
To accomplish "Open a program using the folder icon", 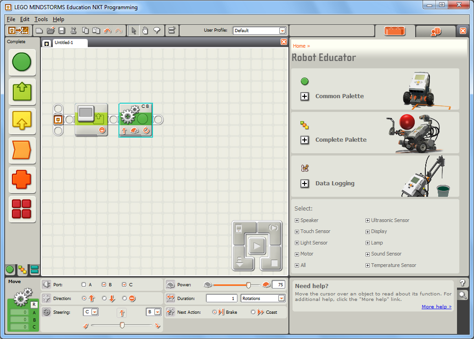I will 51,30.
